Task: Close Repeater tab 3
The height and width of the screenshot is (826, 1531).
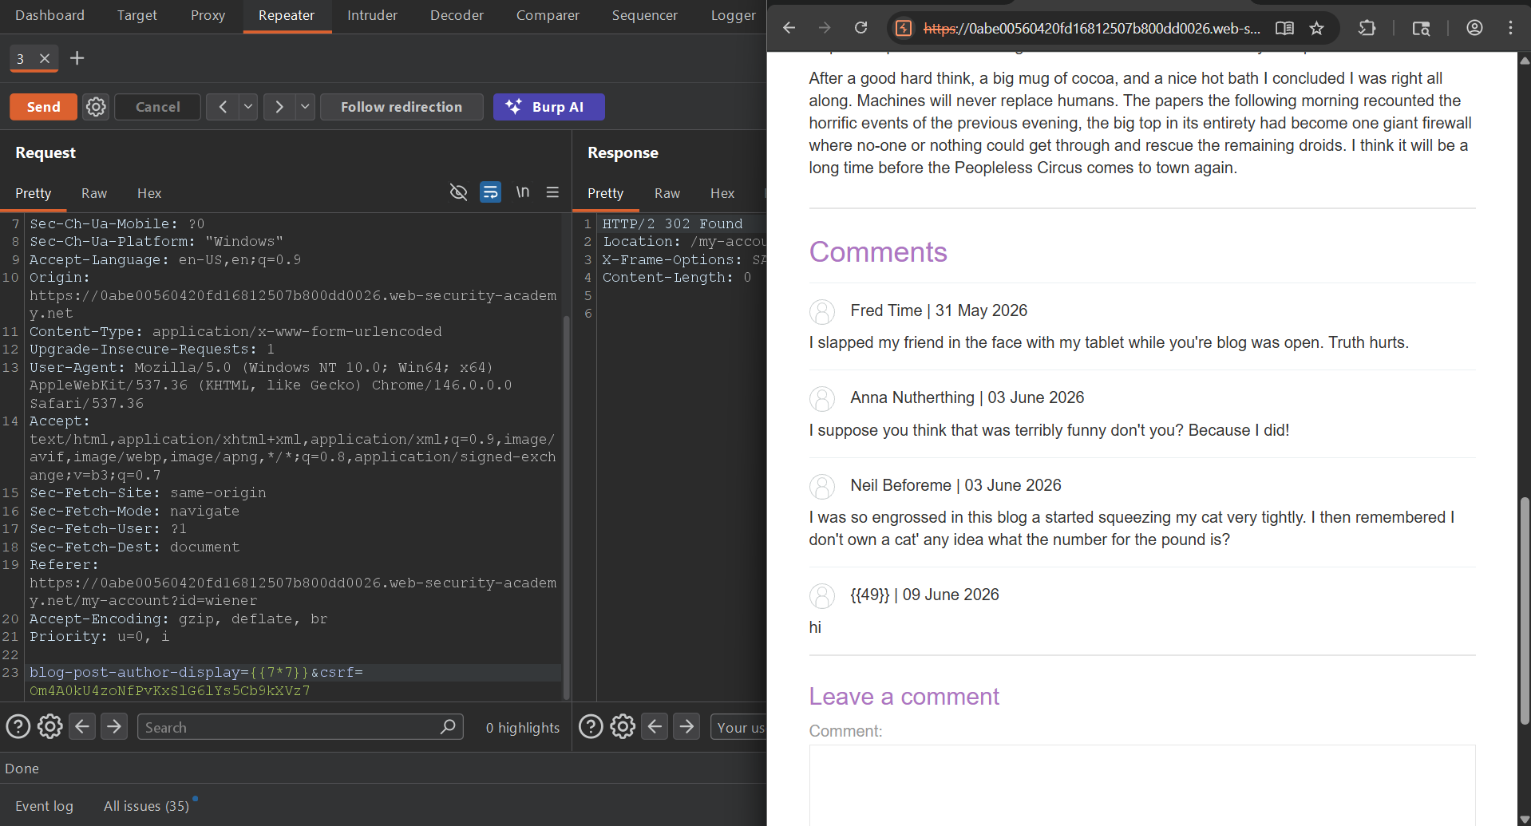Action: click(45, 58)
